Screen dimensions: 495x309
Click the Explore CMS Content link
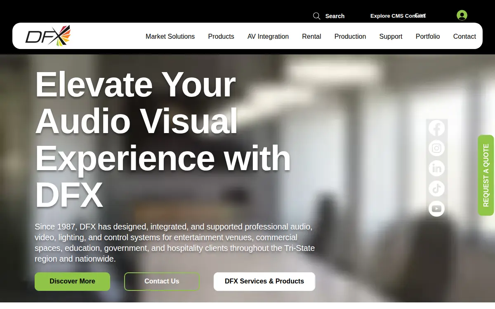[x=398, y=16]
